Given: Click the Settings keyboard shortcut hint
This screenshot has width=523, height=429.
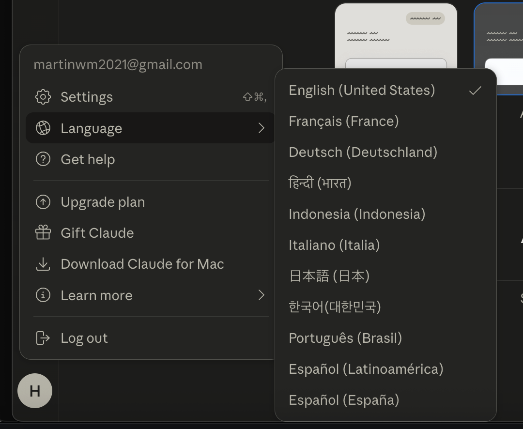Looking at the screenshot, I should (x=255, y=97).
